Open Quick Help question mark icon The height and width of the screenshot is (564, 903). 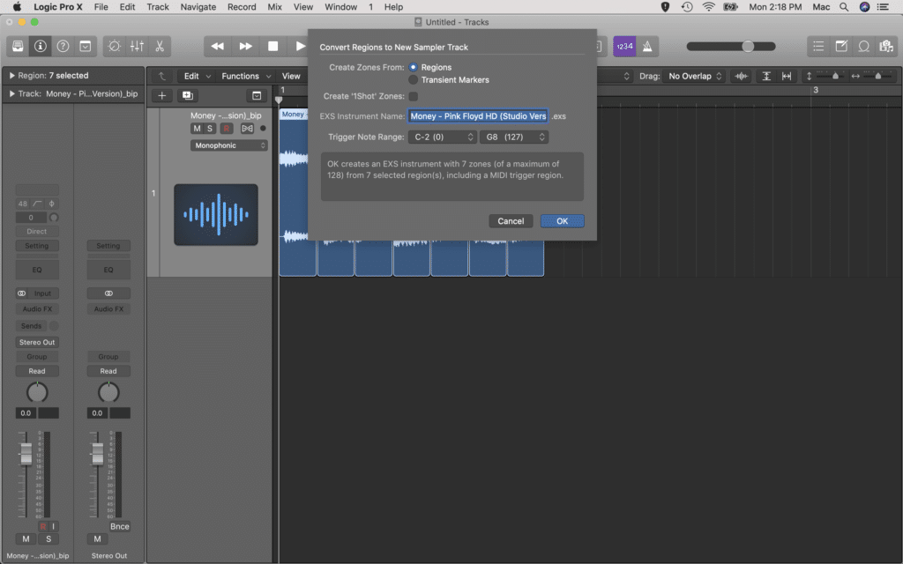pyautogui.click(x=63, y=46)
